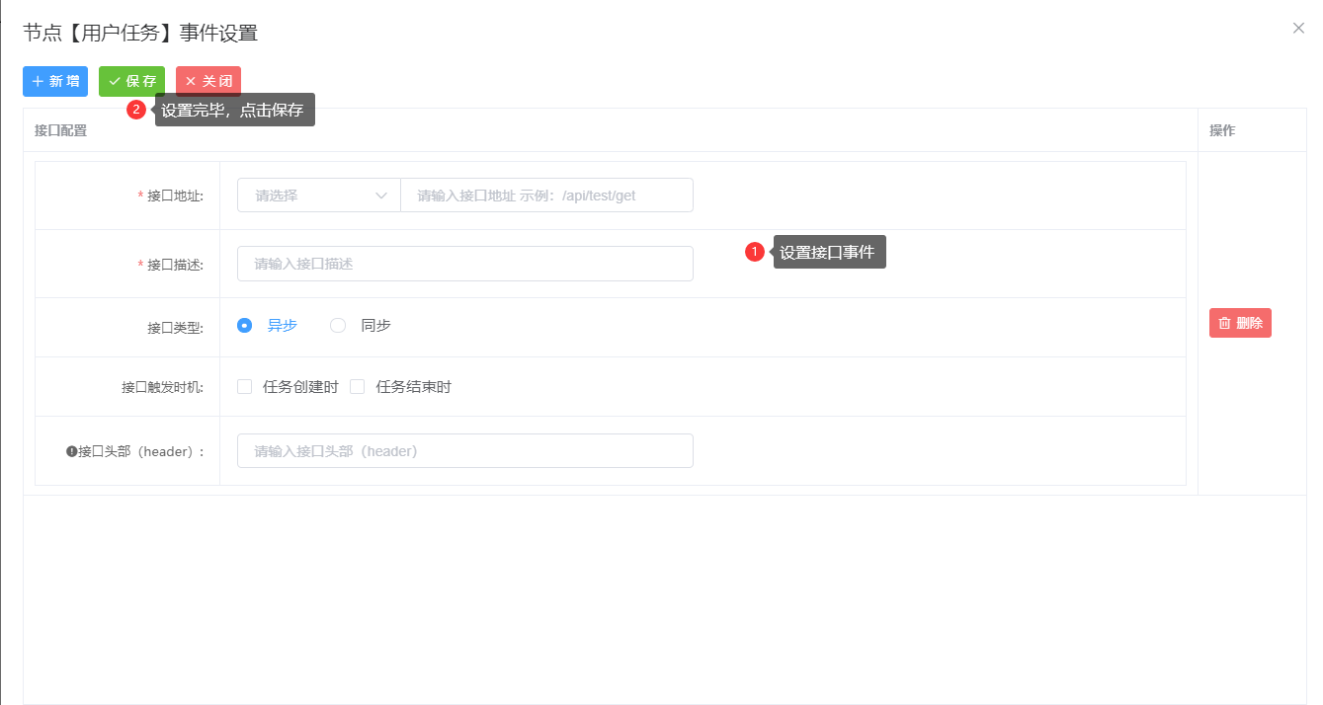Viewport: 1323px width, 705px height.
Task: Enable the 任务创建时 checkbox
Action: click(x=245, y=387)
